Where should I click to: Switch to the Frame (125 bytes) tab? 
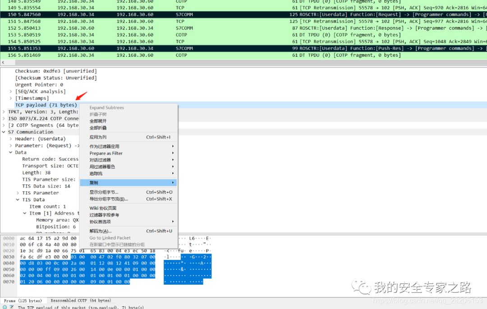tap(23, 300)
